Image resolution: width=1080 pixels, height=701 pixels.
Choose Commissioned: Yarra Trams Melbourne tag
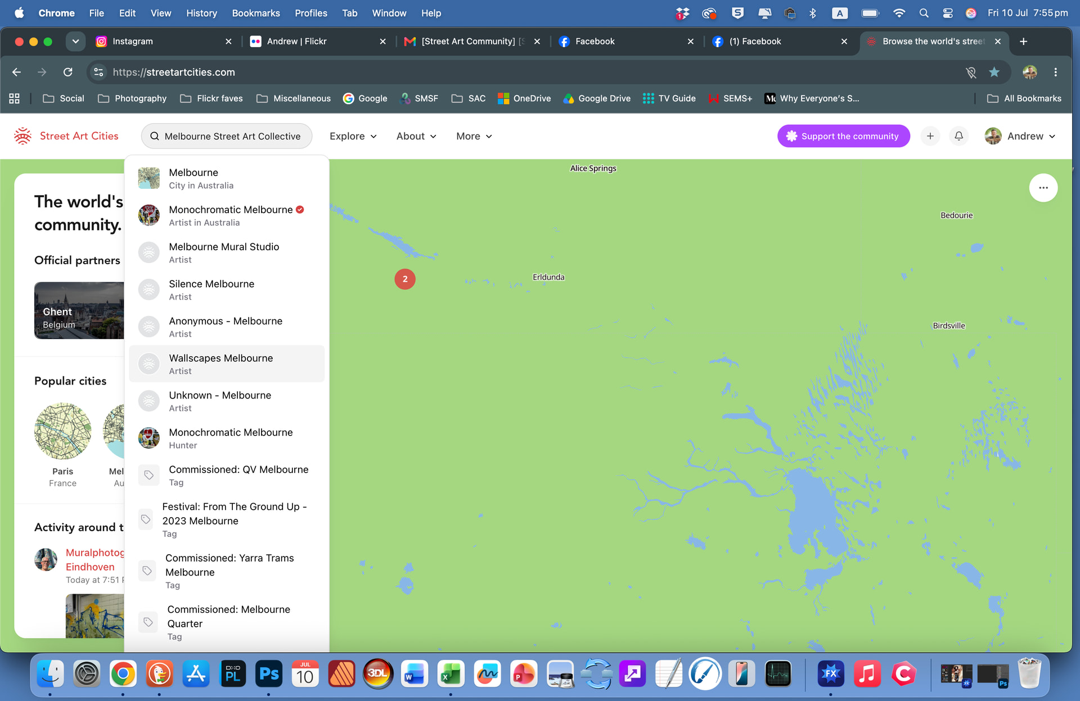click(x=227, y=571)
